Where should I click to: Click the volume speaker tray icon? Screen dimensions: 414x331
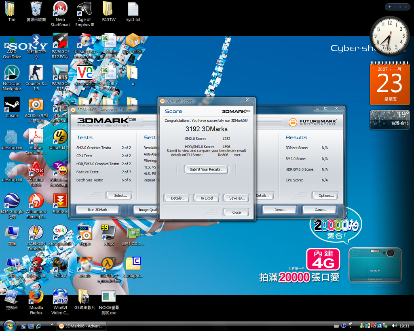[x=394, y=326]
